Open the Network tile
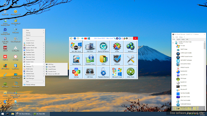The image size is (207, 116). click(131, 47)
